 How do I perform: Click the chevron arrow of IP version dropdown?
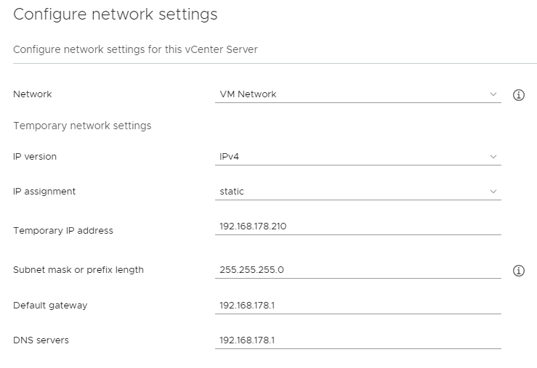coord(493,157)
